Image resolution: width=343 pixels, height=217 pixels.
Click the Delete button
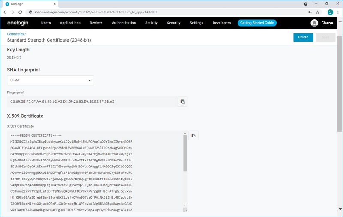pos(303,37)
